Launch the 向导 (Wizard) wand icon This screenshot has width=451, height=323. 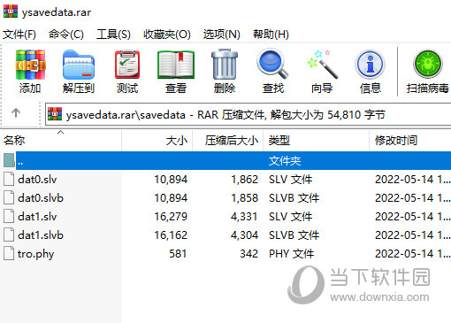(322, 64)
